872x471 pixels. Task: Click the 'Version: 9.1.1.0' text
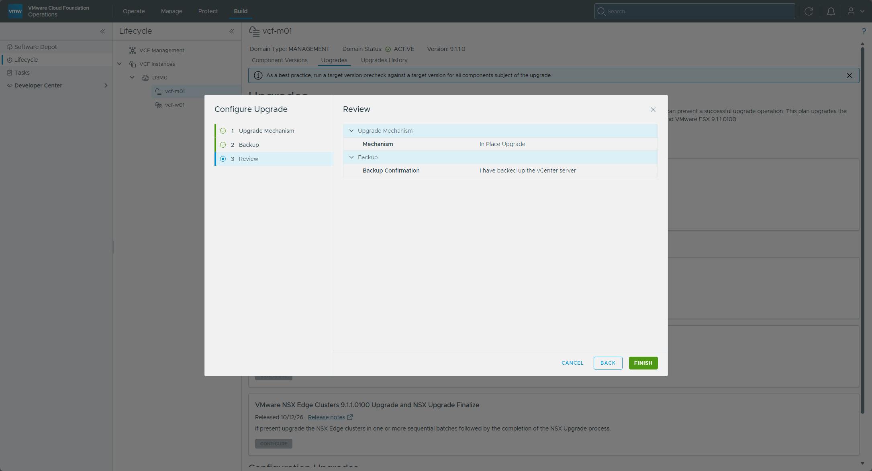click(x=446, y=49)
